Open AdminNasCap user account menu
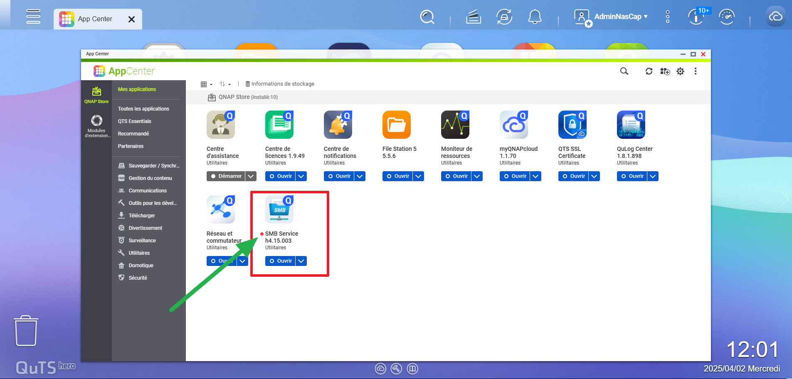The height and width of the screenshot is (379, 792). click(611, 17)
